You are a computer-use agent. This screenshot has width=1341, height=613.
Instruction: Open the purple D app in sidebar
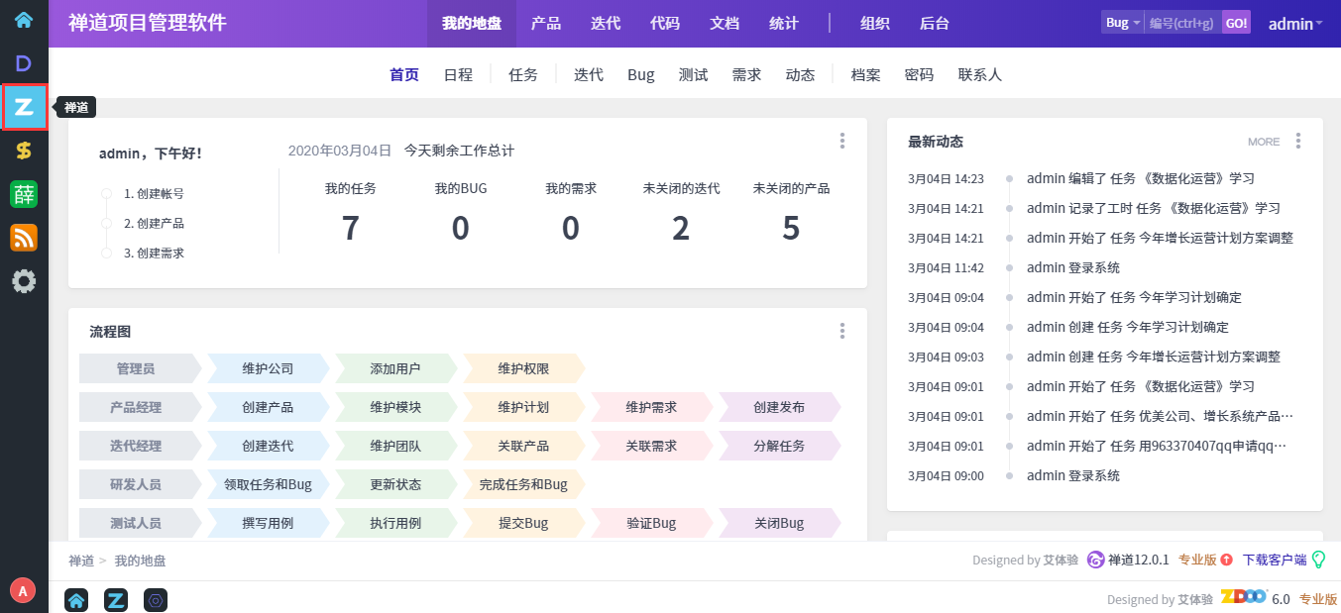coord(24,63)
